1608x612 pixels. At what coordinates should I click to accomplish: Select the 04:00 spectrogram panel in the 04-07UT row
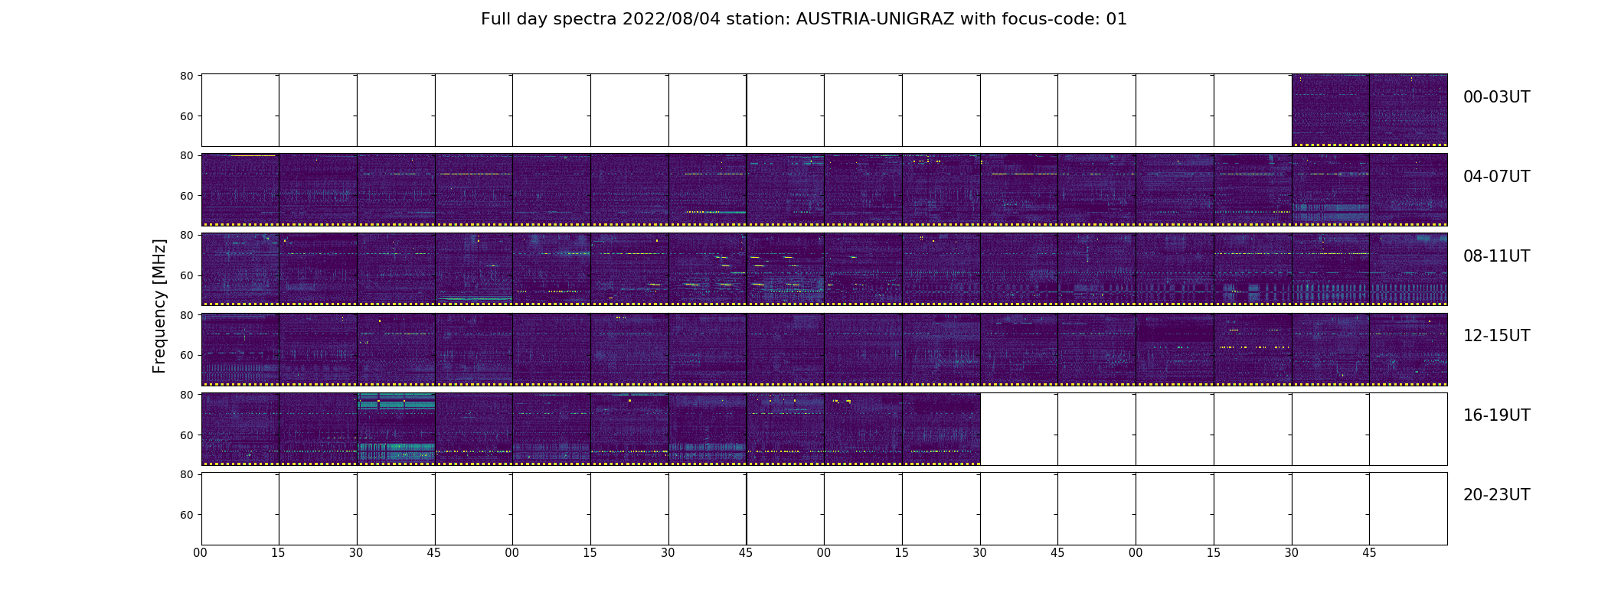click(x=240, y=190)
